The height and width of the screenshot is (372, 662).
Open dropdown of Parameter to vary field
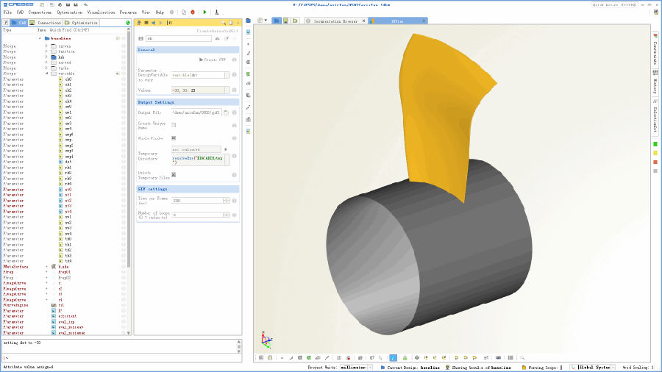coord(227,75)
